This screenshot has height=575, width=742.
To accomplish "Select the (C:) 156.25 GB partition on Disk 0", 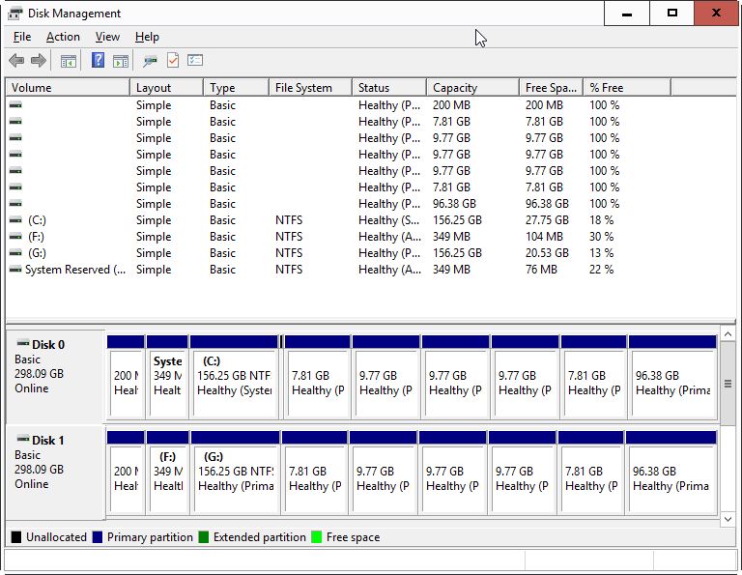I will 234,377.
